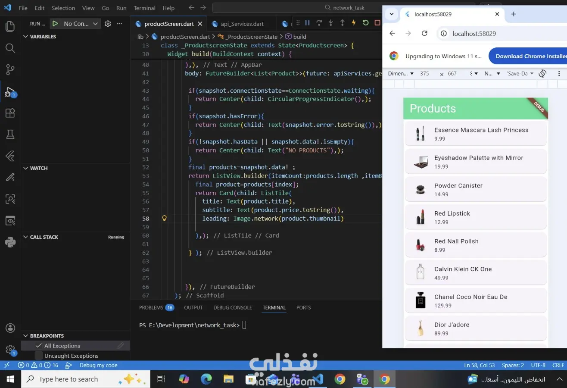Image resolution: width=567 pixels, height=388 pixels.
Task: Click the Download Chrome Installer button
Action: pos(529,56)
